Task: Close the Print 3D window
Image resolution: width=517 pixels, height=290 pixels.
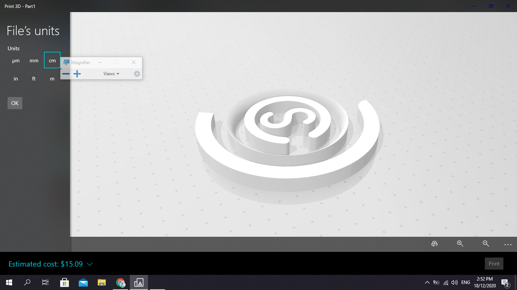Action: [508, 6]
